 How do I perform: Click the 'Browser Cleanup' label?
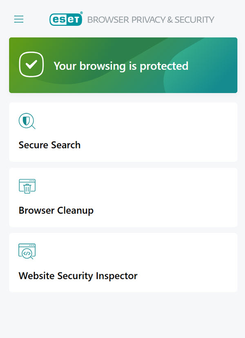tap(56, 210)
